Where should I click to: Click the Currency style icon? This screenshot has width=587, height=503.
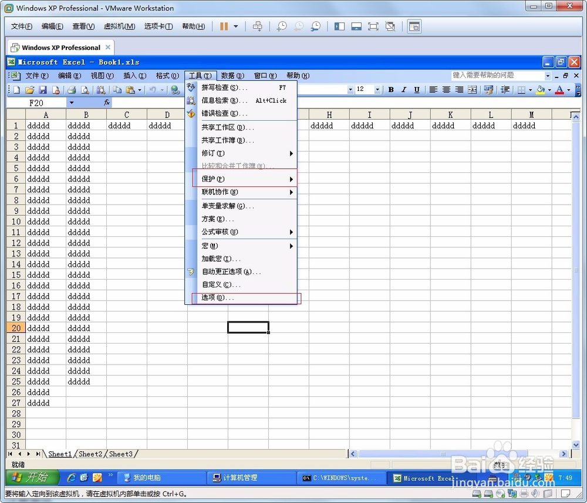[x=488, y=89]
